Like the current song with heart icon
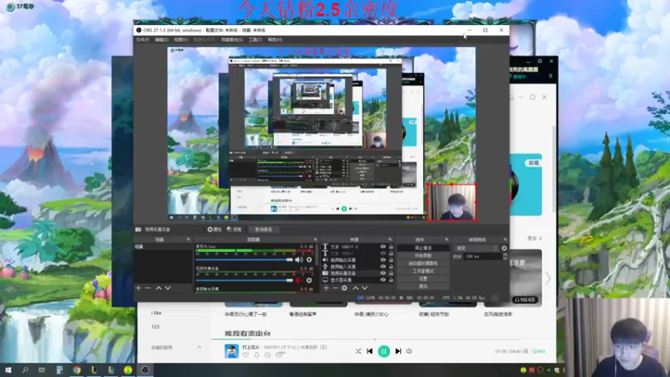Screen dimensions: 670x377 click(x=245, y=354)
